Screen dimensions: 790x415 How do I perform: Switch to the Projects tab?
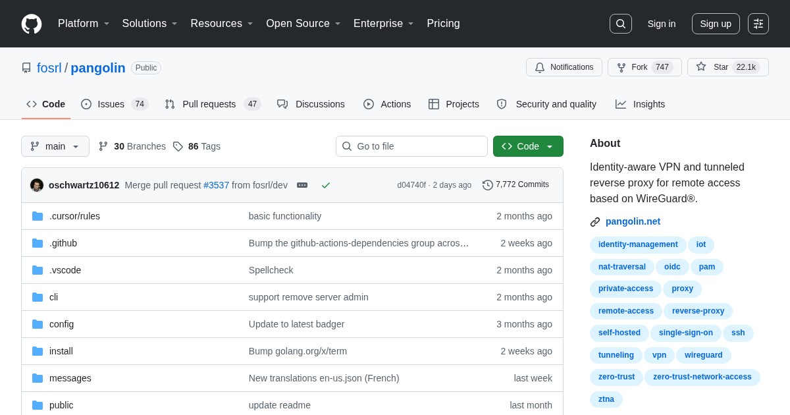pyautogui.click(x=454, y=104)
